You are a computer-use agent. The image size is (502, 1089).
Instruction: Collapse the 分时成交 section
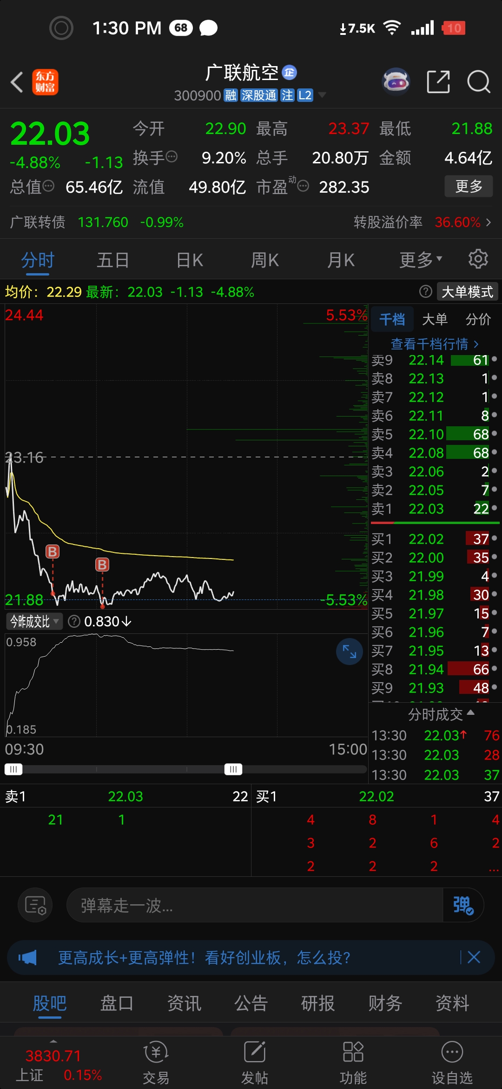[441, 714]
